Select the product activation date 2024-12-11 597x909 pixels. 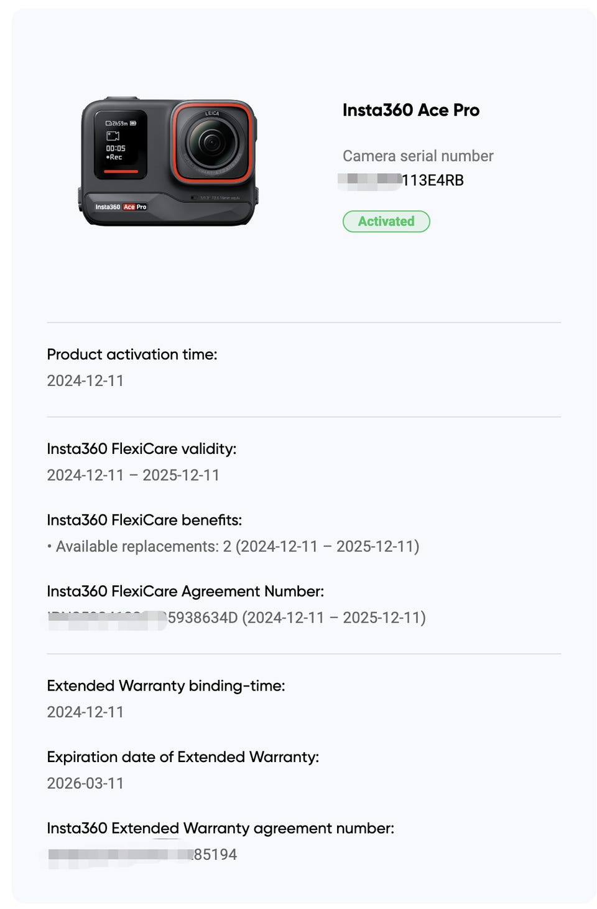coord(85,380)
